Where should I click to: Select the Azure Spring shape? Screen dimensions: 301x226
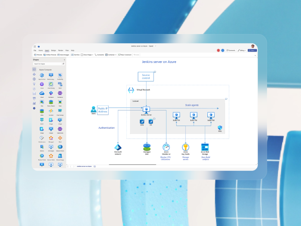[51, 84]
